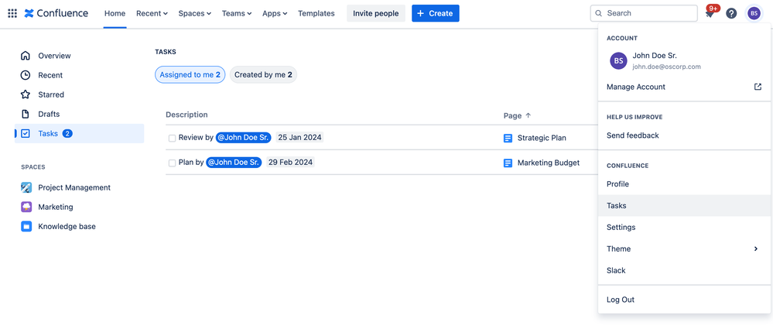Click the Invite people button
Viewport: 773px width, 329px height.
375,13
